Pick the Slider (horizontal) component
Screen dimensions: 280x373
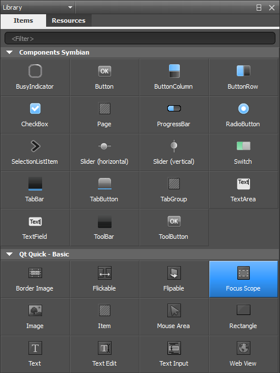tap(105, 152)
